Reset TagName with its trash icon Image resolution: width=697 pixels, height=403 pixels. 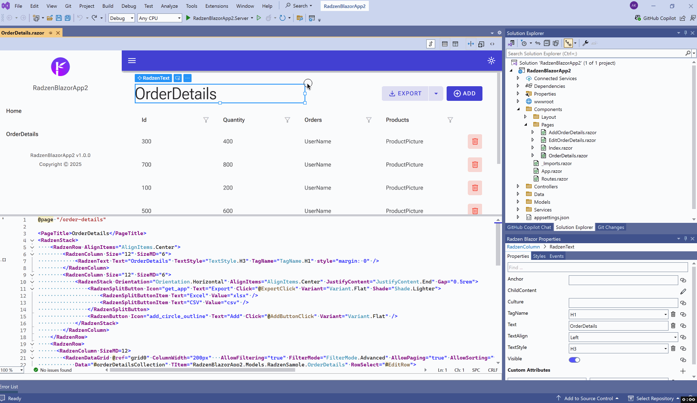click(673, 314)
